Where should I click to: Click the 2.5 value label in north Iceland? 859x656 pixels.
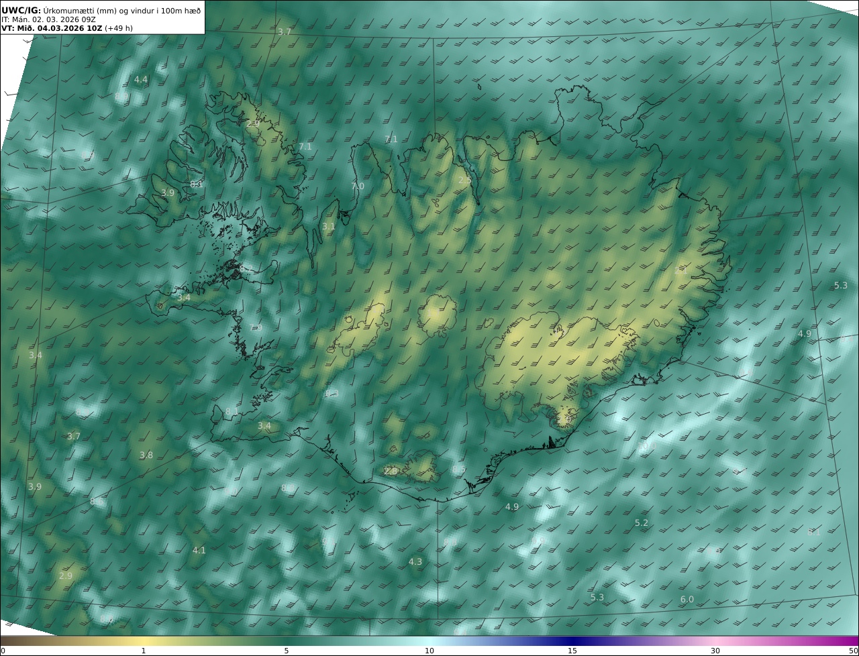(464, 180)
